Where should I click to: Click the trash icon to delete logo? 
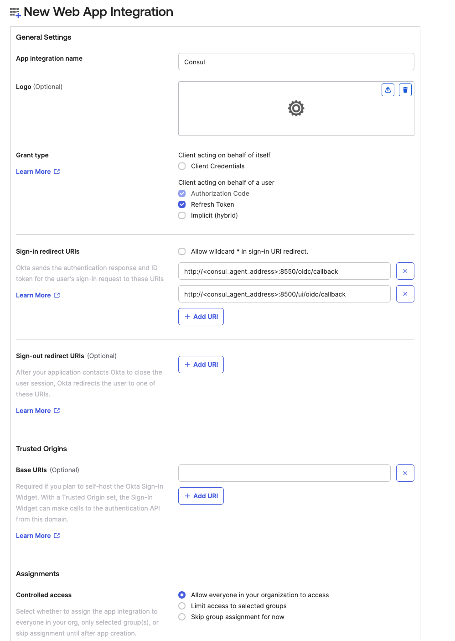405,90
